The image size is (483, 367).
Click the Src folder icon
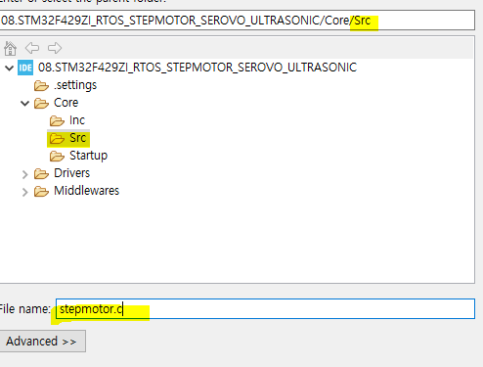(x=57, y=139)
